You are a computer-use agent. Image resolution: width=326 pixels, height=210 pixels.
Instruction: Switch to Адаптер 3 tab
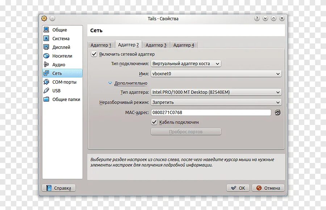[156, 45]
